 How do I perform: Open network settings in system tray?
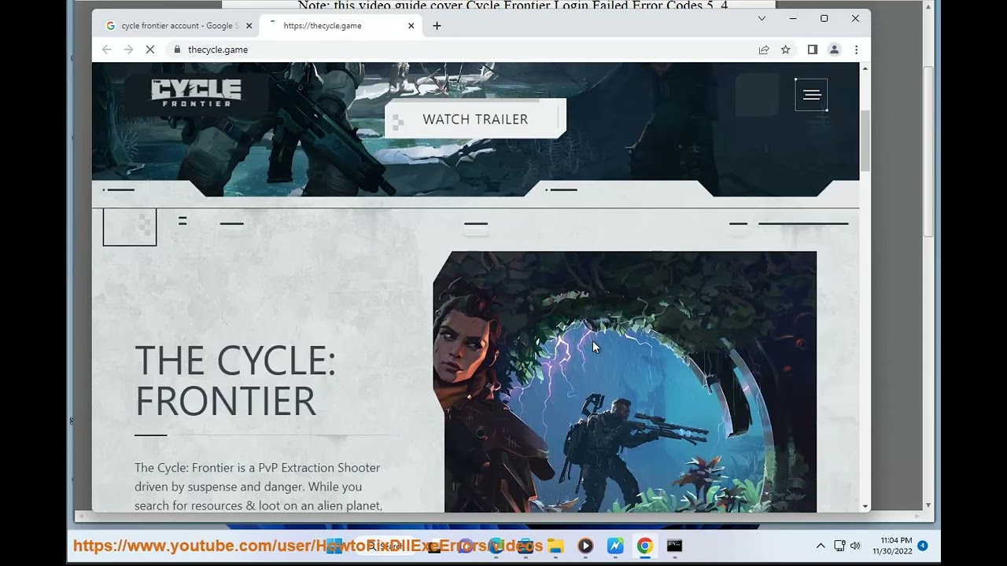(x=839, y=546)
